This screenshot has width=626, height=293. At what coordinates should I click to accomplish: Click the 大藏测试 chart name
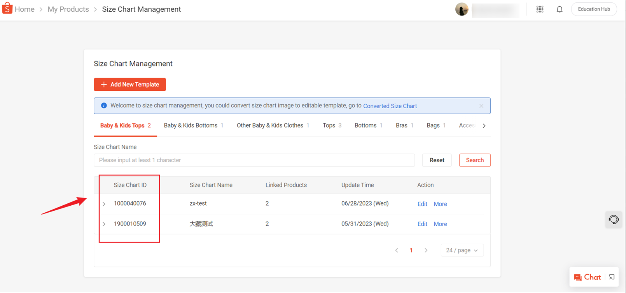pyautogui.click(x=201, y=224)
